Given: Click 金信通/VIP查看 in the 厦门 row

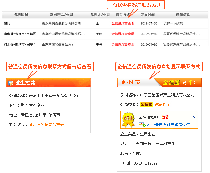Looking at the screenshot, I should click(123, 23).
